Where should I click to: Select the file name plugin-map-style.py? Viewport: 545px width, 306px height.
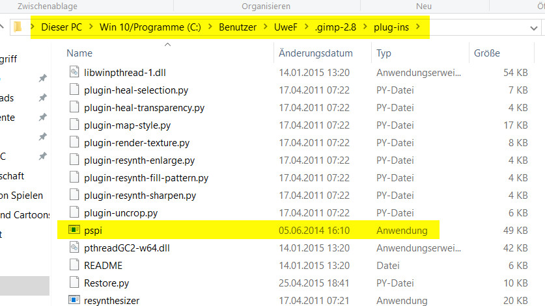click(127, 125)
